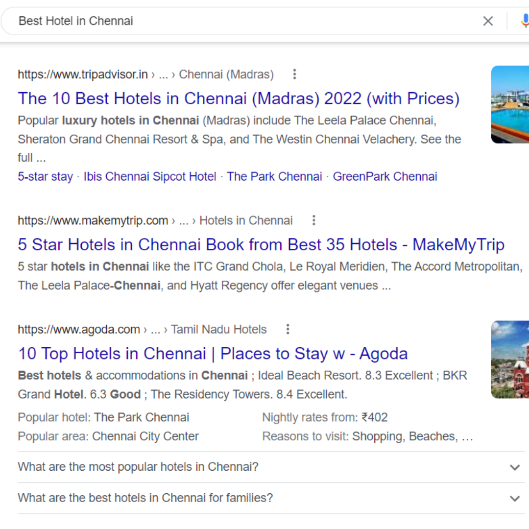Clear the search query with the X icon

tap(488, 21)
